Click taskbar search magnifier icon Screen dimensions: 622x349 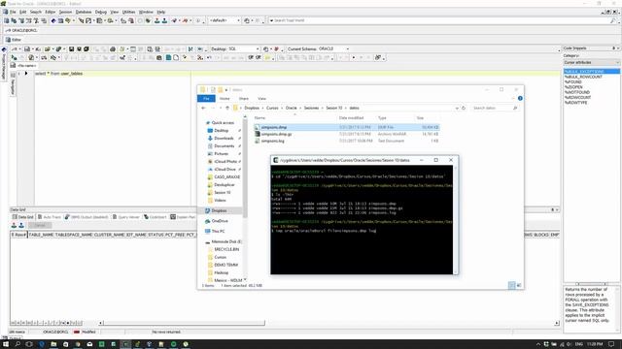(17, 344)
